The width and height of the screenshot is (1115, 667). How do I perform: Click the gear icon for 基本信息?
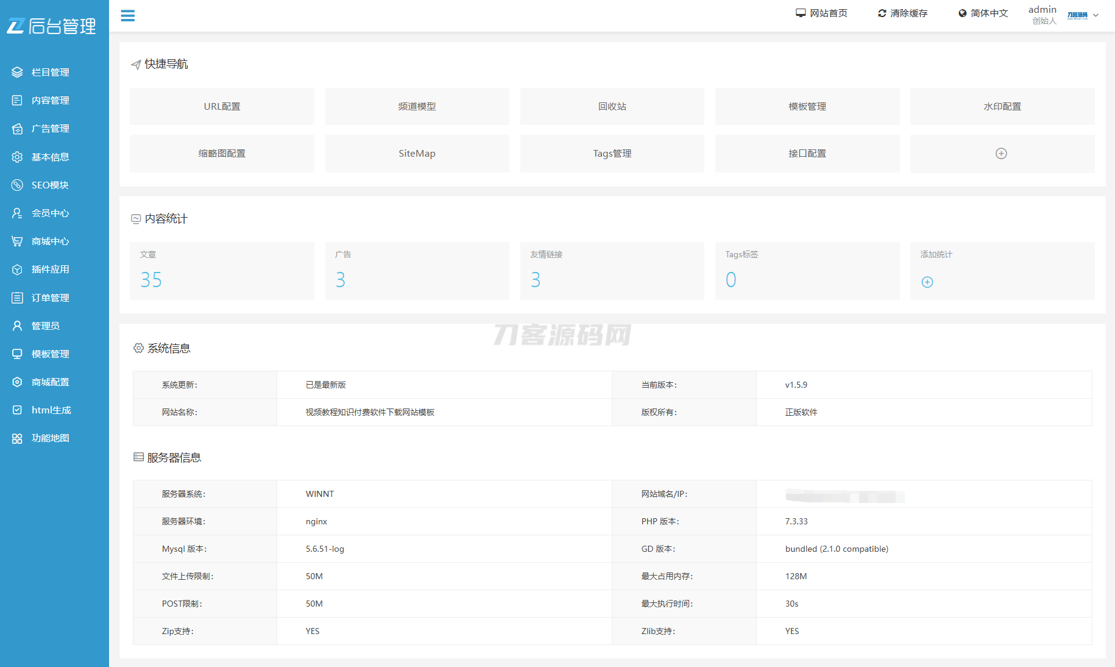(x=17, y=157)
